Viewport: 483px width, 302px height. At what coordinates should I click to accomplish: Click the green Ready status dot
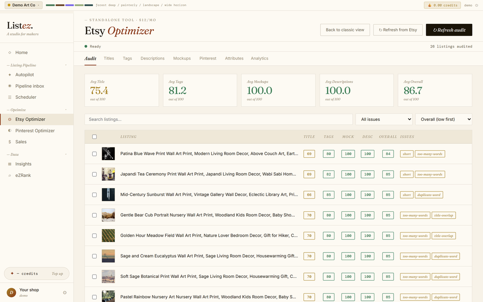(x=86, y=46)
